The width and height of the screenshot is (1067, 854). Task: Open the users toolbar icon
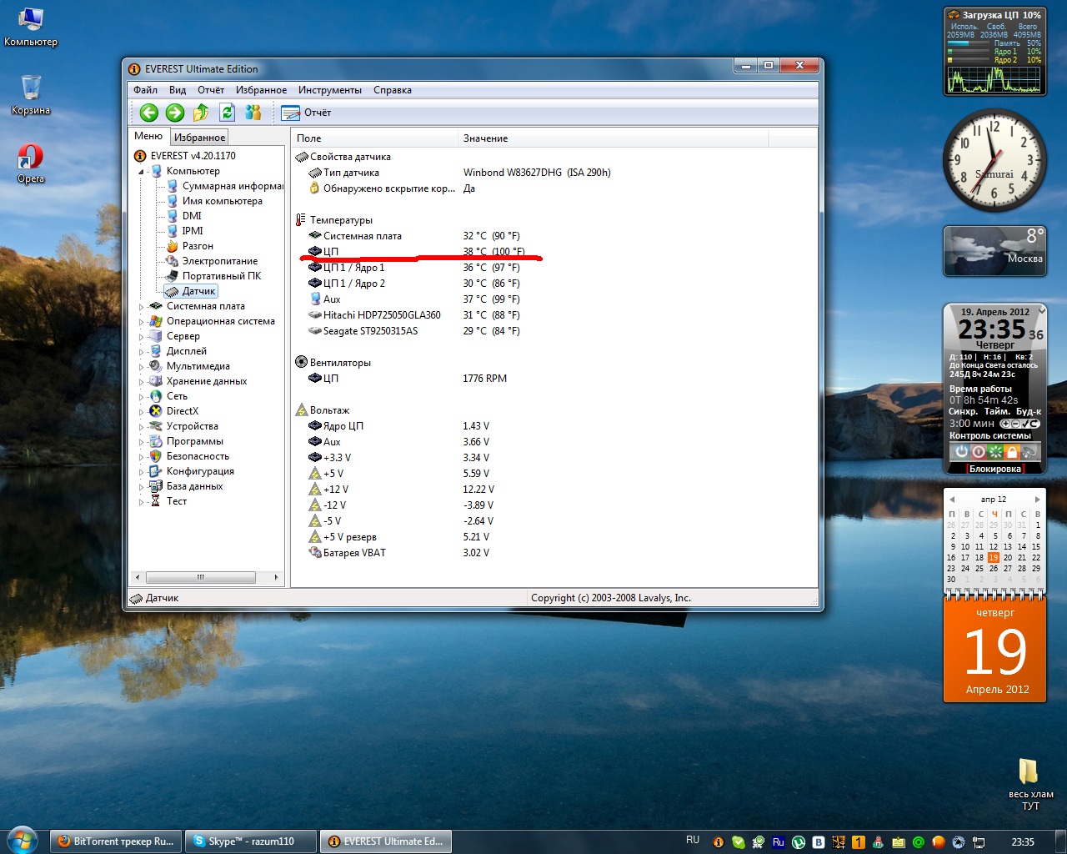click(253, 112)
